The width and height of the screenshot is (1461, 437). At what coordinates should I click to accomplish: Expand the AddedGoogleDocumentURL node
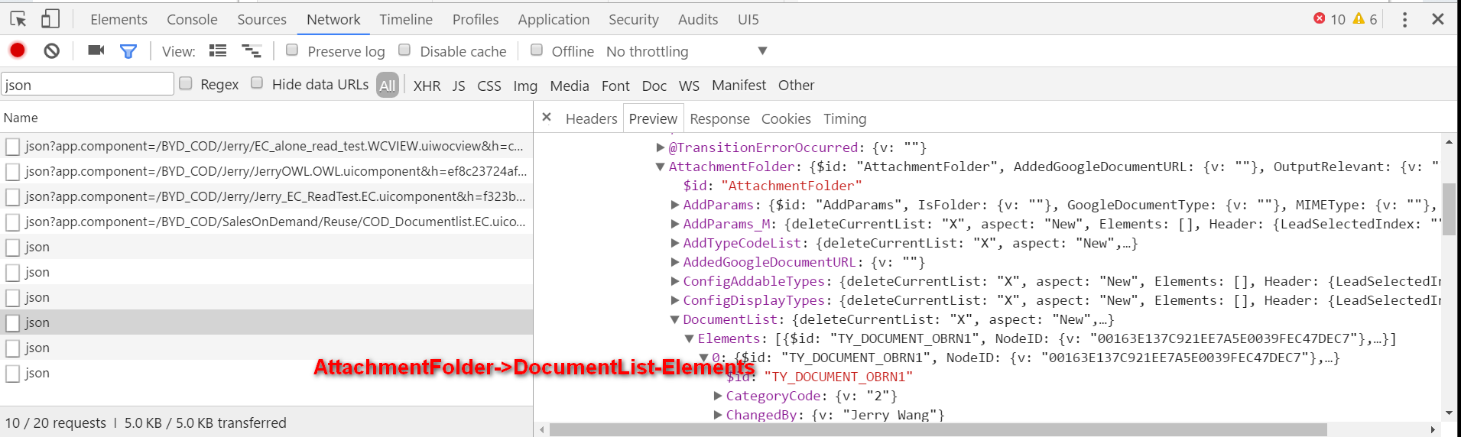tap(675, 262)
